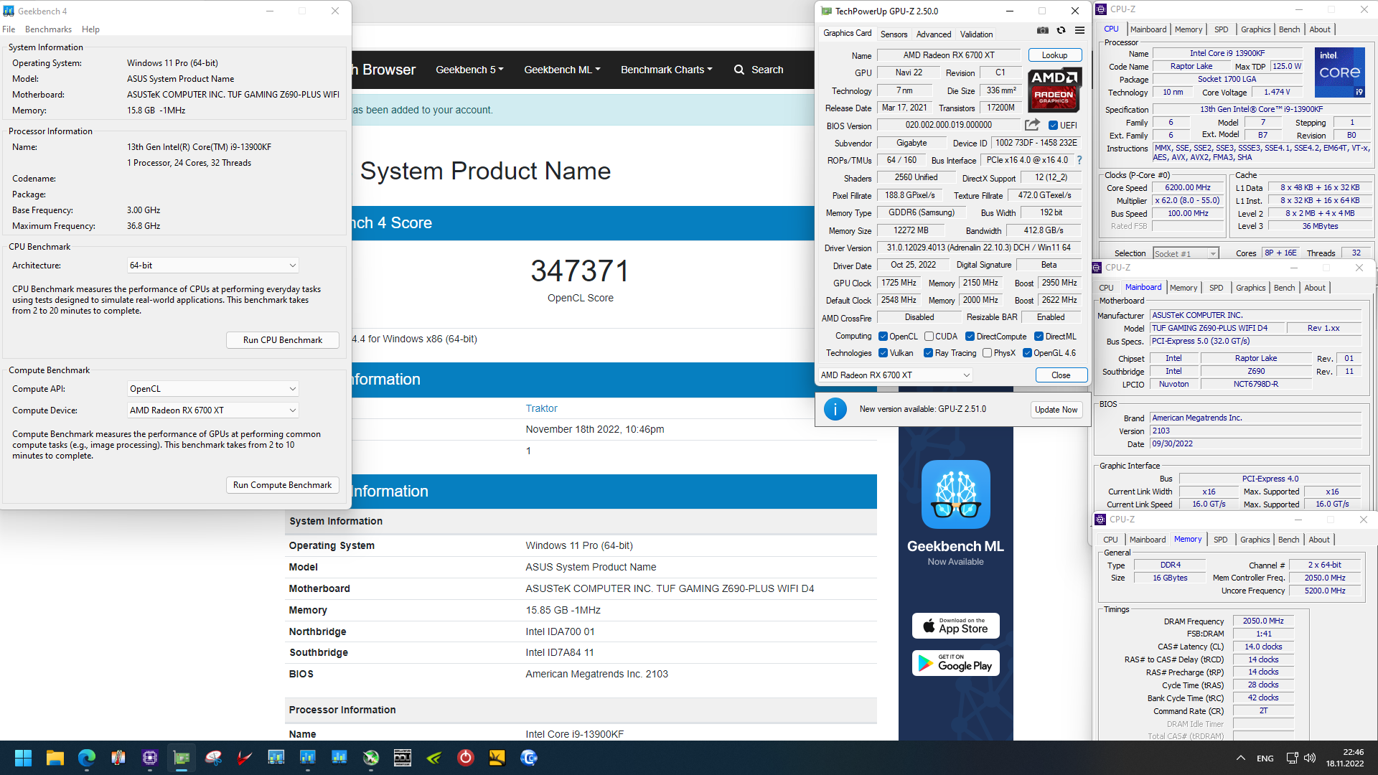Click the Download on the App Store badge
Screen dimensions: 1378x775
tap(956, 626)
